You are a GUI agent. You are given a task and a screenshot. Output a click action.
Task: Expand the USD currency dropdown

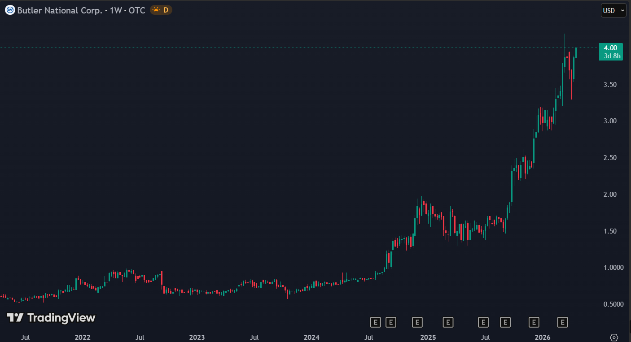point(613,10)
